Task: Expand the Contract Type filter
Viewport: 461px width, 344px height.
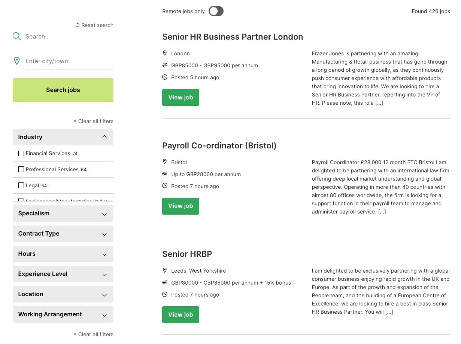Action: [x=63, y=234]
